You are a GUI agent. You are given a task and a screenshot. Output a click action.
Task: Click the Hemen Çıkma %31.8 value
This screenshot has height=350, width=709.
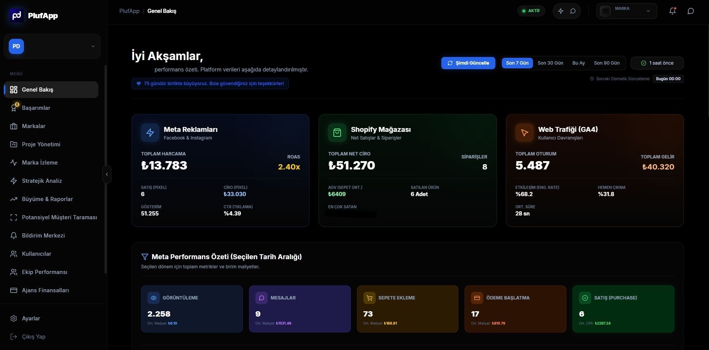[x=606, y=194]
